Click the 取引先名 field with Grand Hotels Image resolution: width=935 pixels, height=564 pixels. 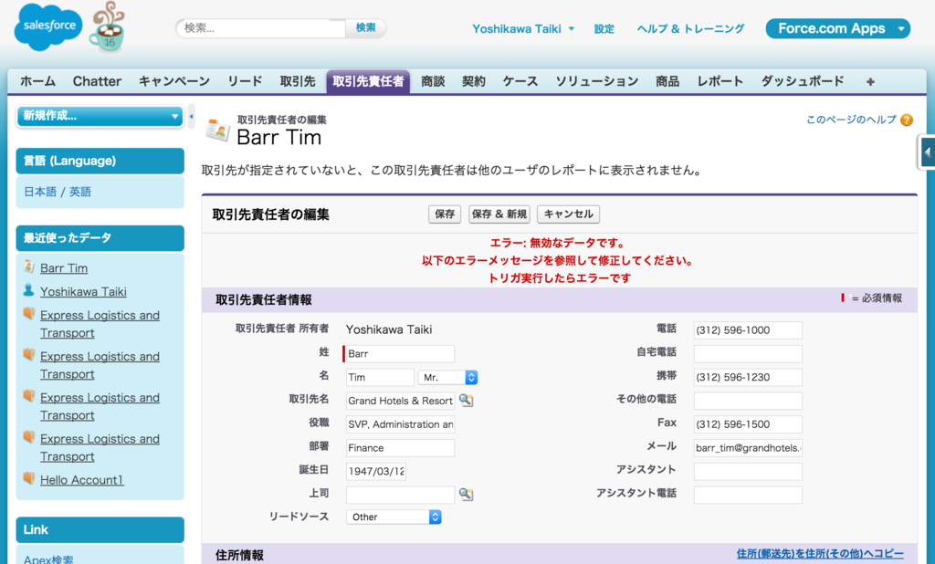[400, 401]
